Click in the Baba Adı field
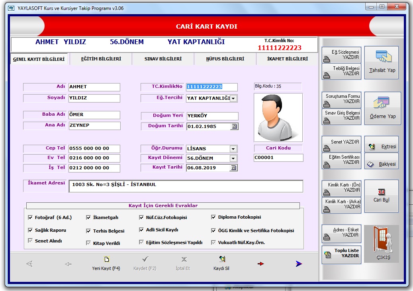 (94, 115)
